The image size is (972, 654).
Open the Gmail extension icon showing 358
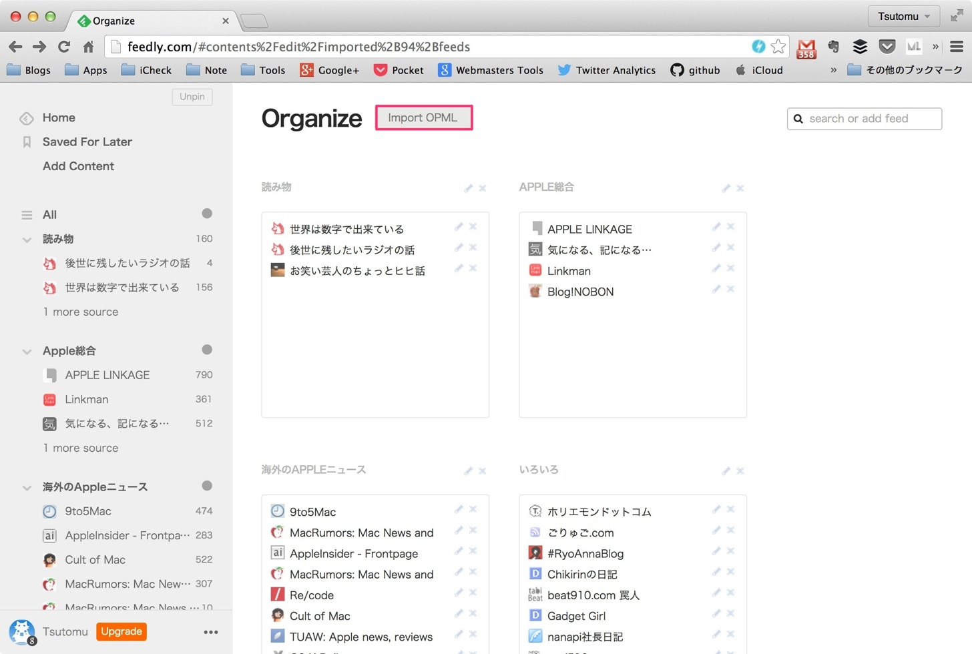click(x=806, y=48)
